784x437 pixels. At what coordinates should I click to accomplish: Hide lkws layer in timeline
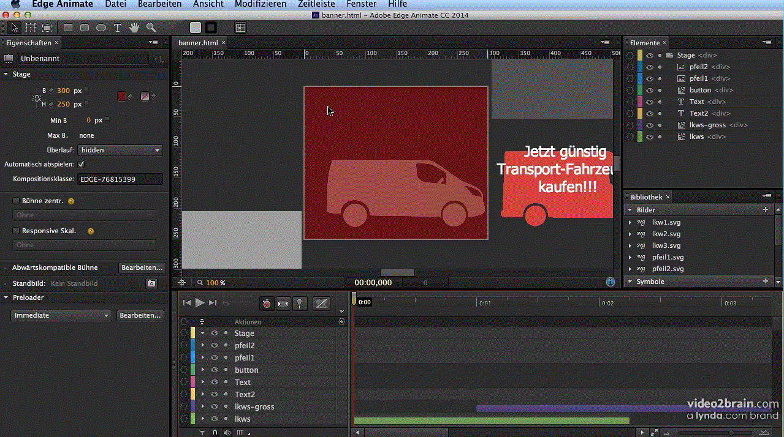coord(215,419)
